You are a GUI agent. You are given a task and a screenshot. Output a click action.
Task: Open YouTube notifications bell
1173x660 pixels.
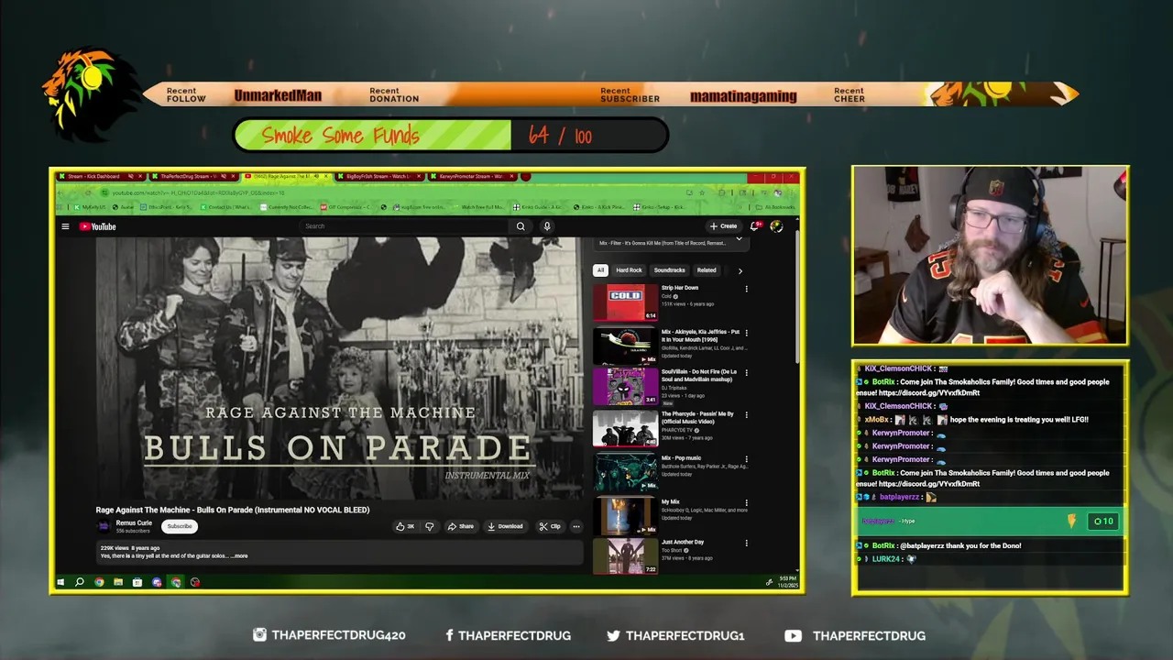click(755, 225)
